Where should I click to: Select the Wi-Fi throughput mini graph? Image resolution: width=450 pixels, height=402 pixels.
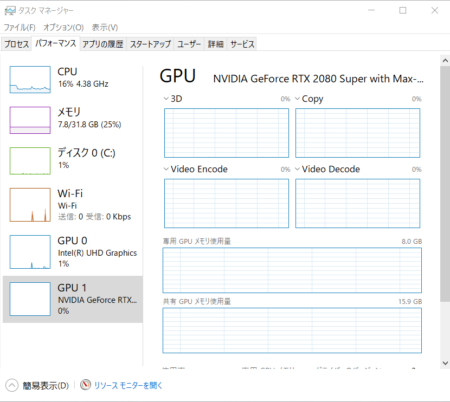pyautogui.click(x=30, y=205)
